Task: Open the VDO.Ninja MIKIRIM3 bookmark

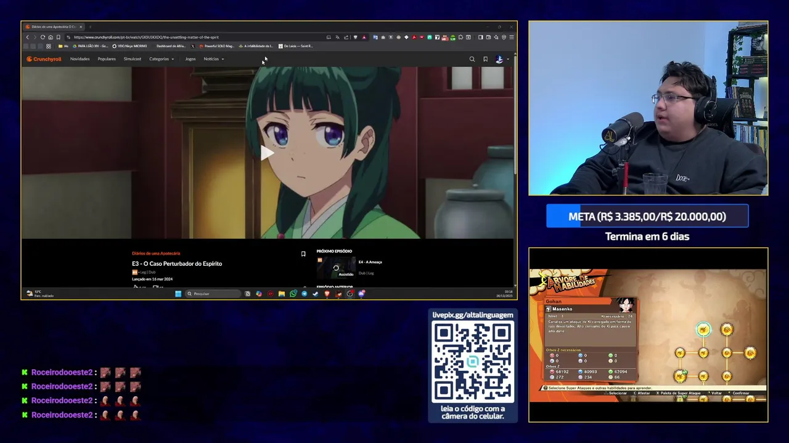Action: click(x=129, y=46)
